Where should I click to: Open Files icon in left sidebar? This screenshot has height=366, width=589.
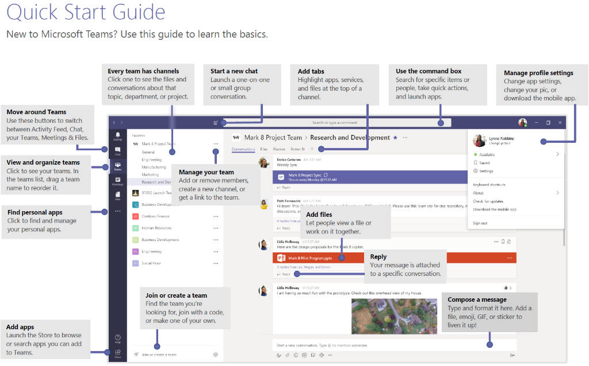117,196
